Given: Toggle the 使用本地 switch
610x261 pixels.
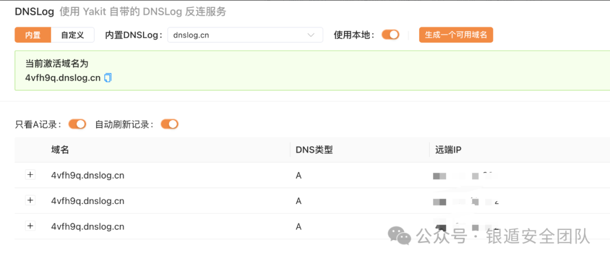Looking at the screenshot, I should [390, 35].
